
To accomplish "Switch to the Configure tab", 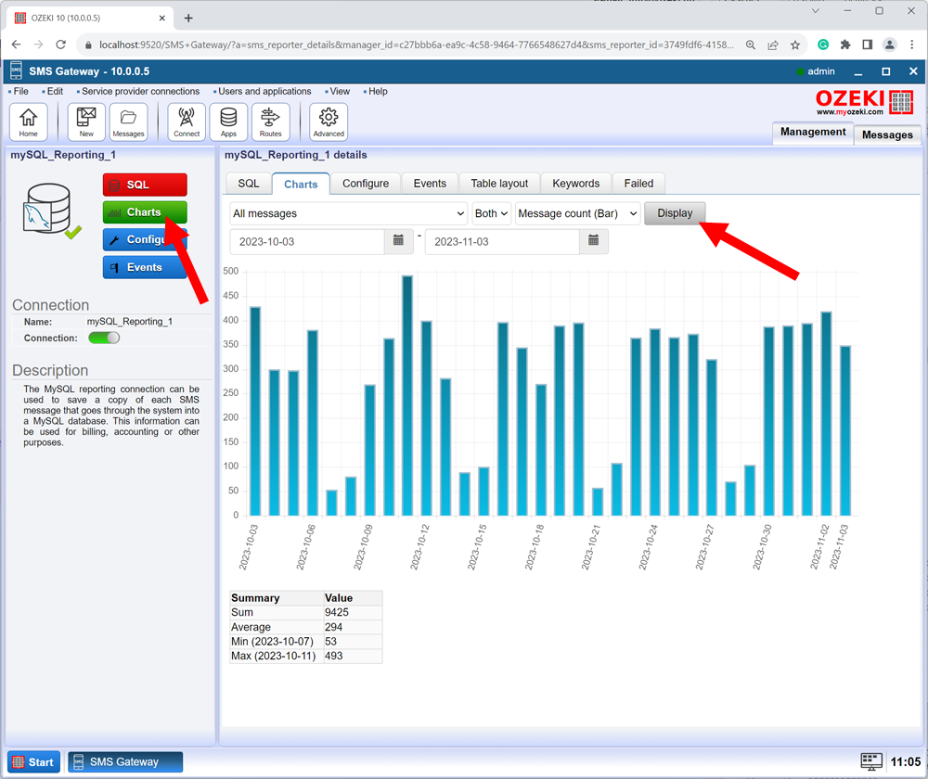I will (365, 184).
